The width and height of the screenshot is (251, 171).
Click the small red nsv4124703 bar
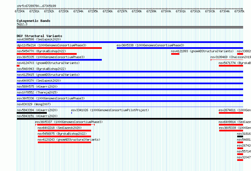(x=18, y=66)
